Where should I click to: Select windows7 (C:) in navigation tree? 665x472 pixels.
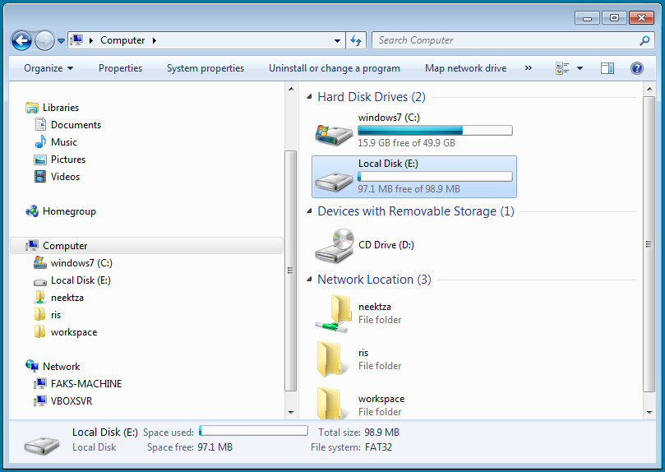tap(81, 263)
